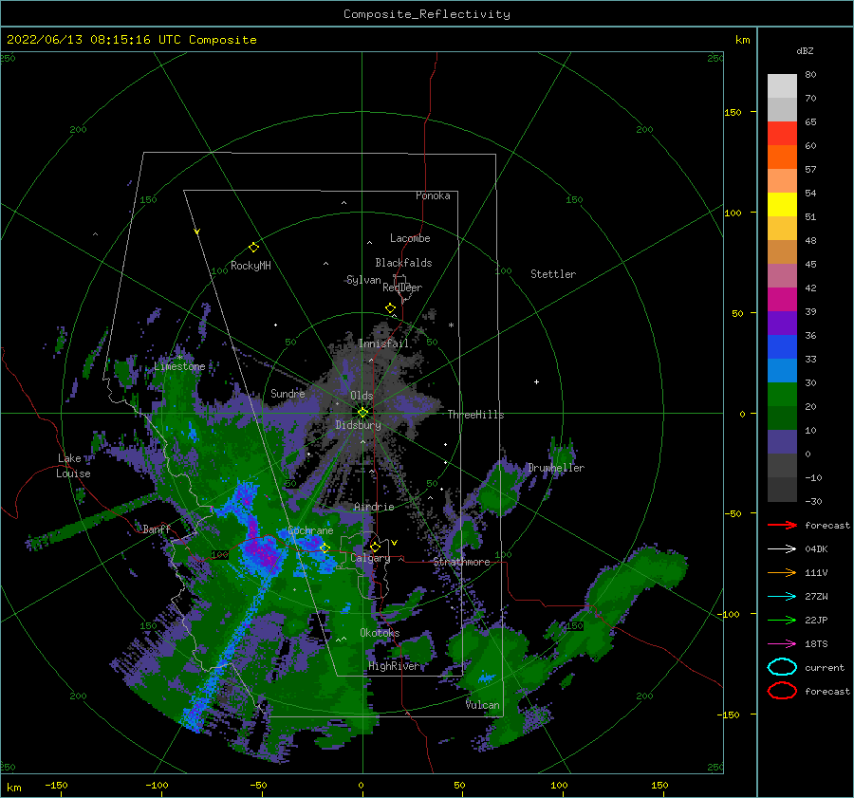Click the Olds label

pyautogui.click(x=362, y=396)
